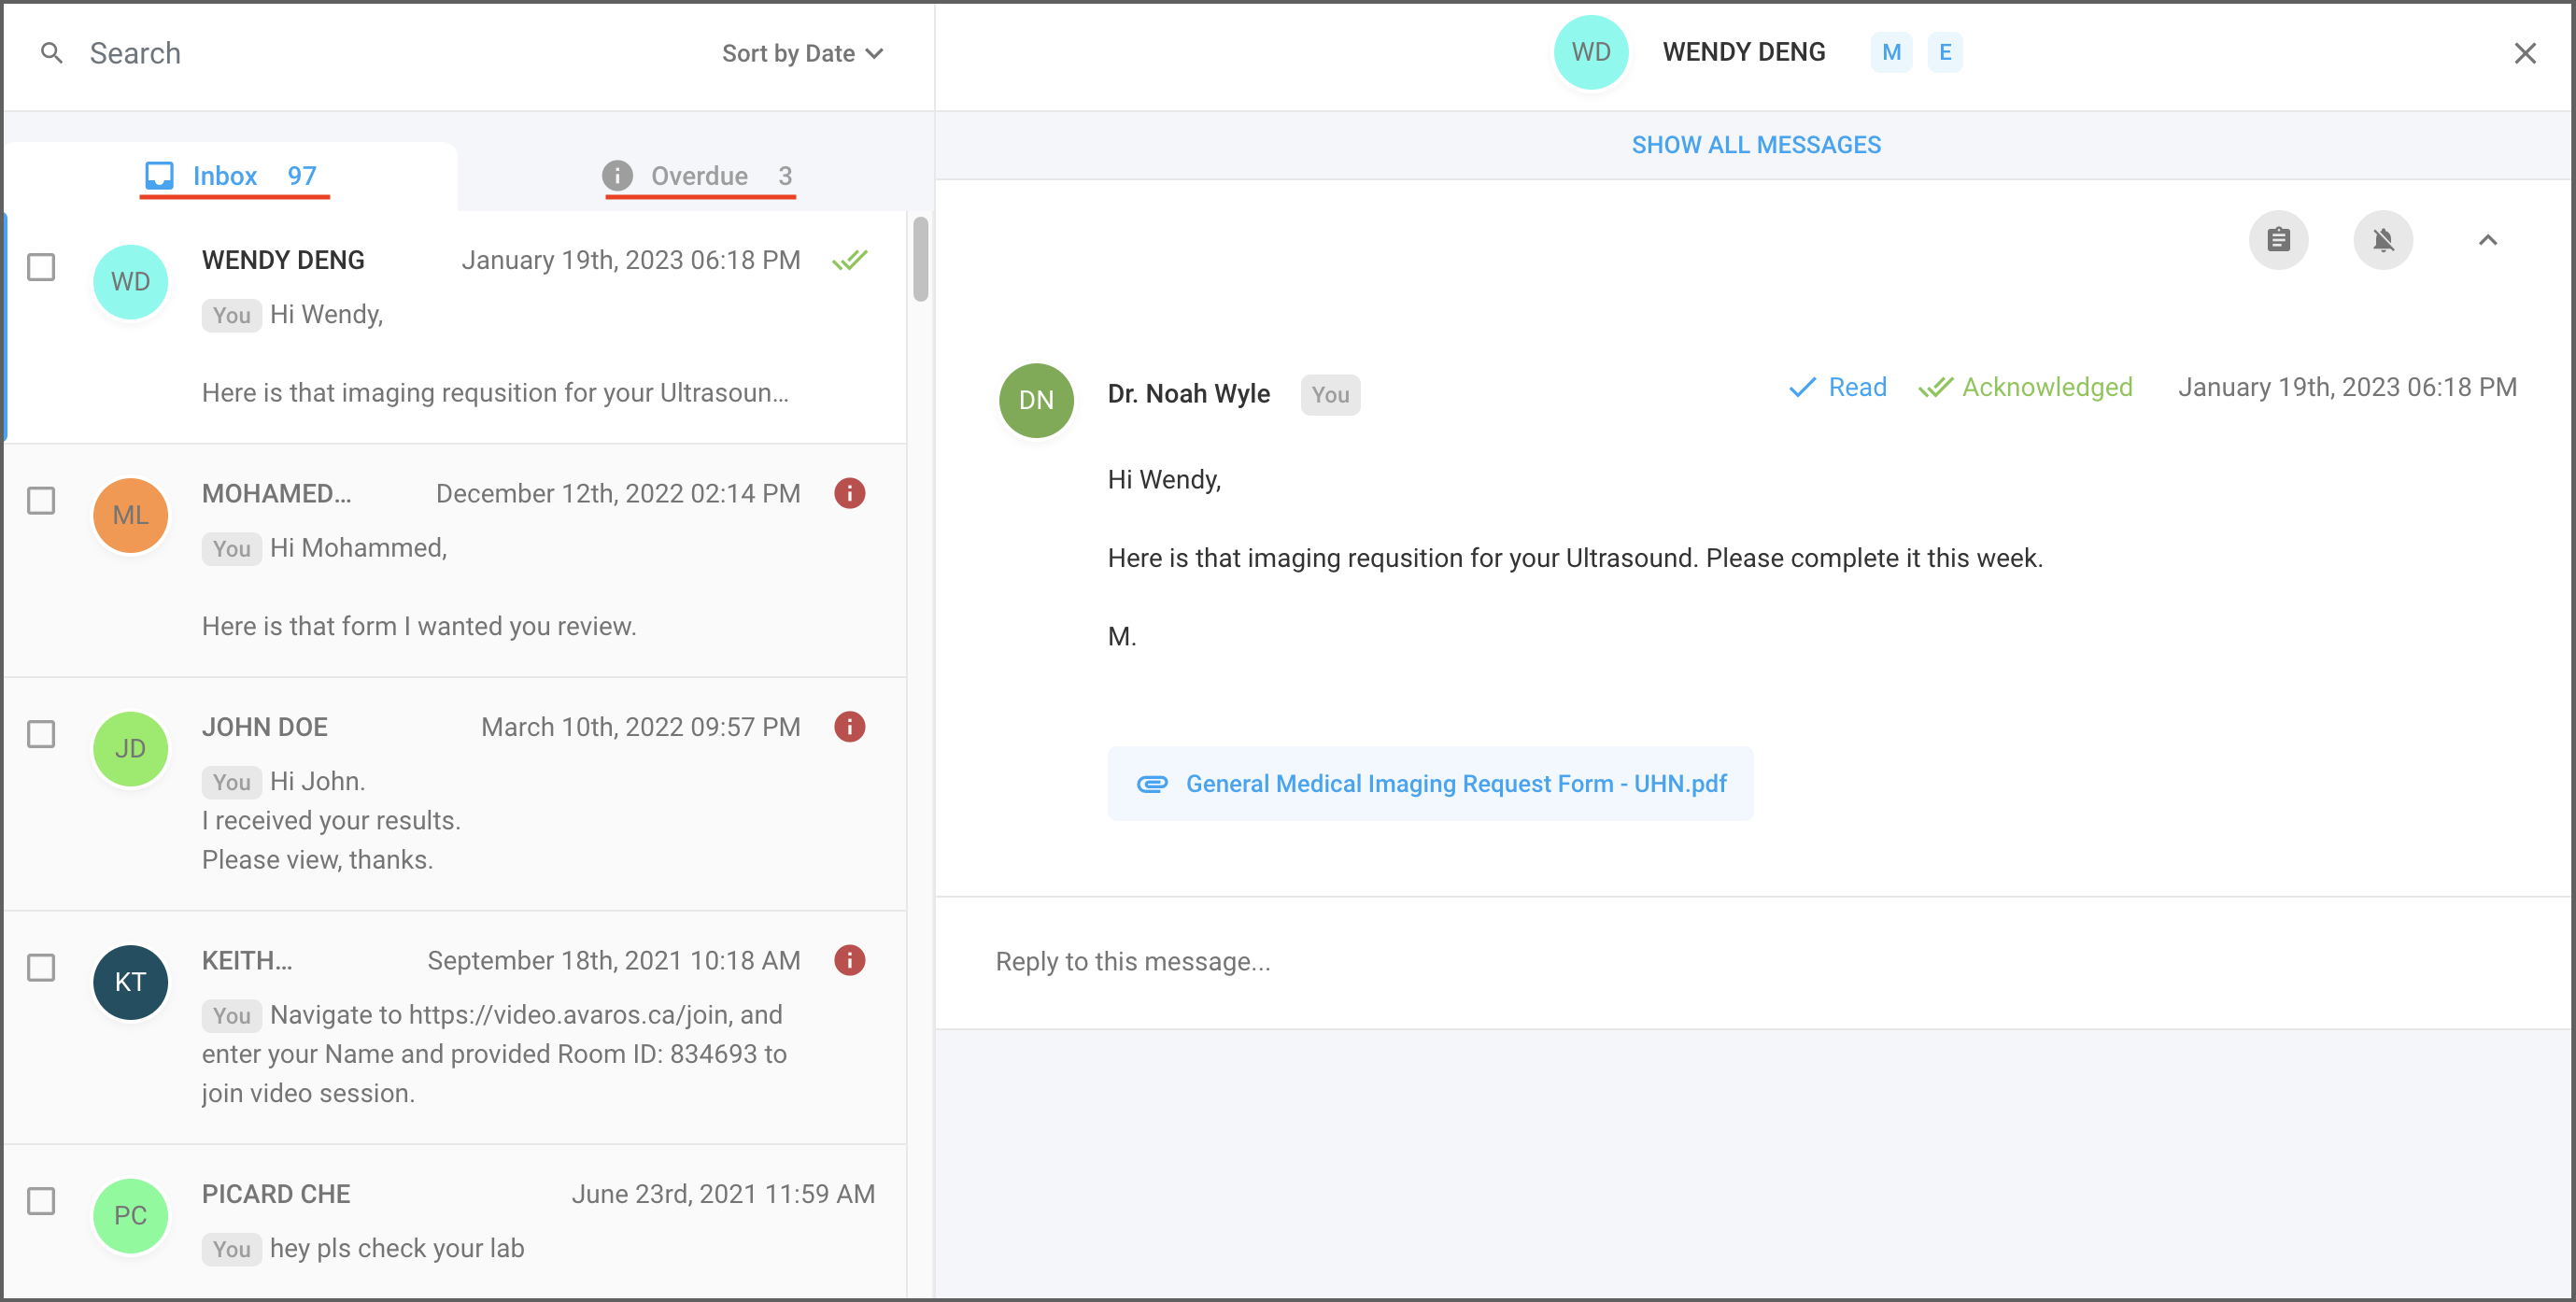Click the December 12th, 2022 02:14 PM timestamp

618,494
